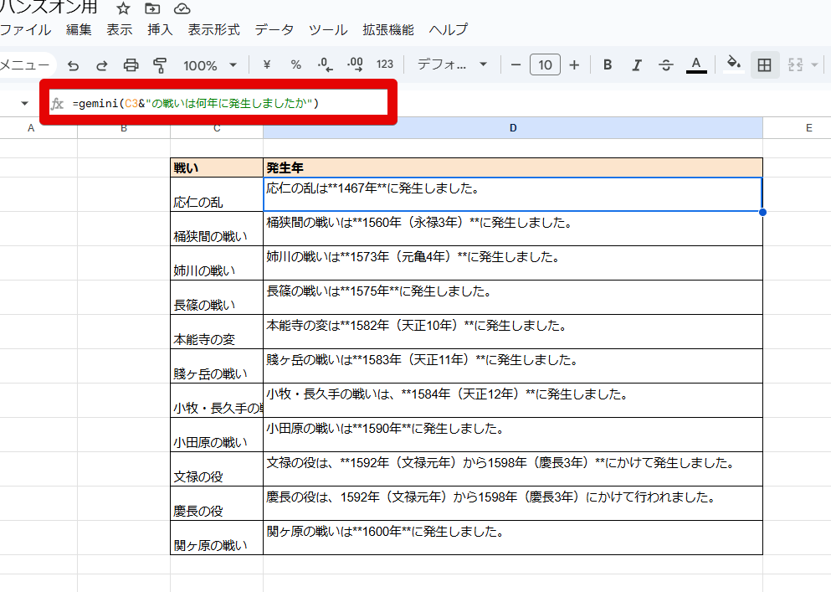Increase font size with plus button

574,64
